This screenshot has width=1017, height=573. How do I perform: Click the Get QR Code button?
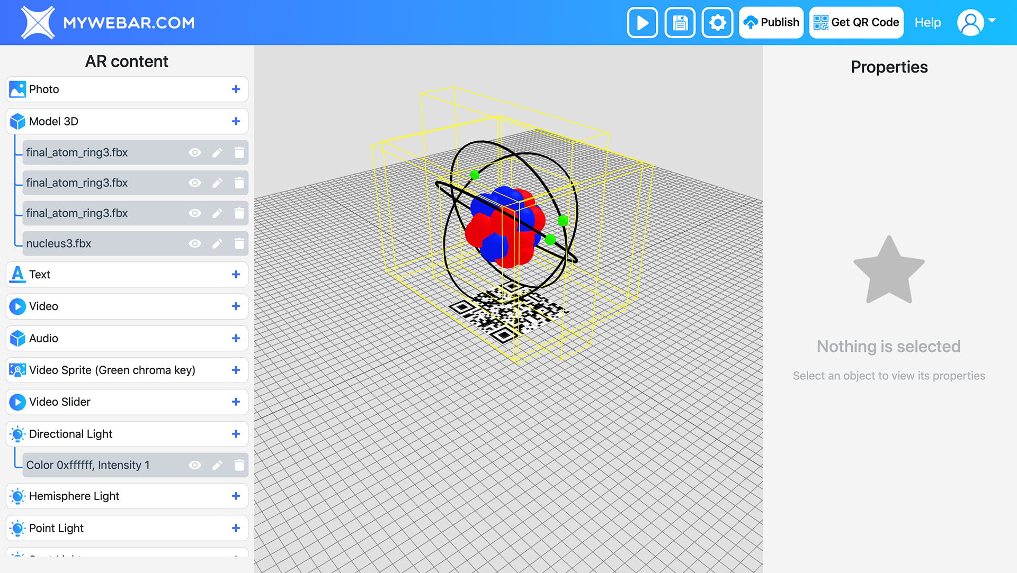point(856,22)
